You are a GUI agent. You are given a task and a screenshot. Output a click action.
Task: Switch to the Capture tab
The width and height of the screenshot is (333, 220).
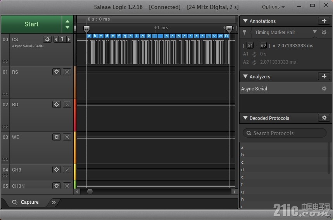point(26,202)
